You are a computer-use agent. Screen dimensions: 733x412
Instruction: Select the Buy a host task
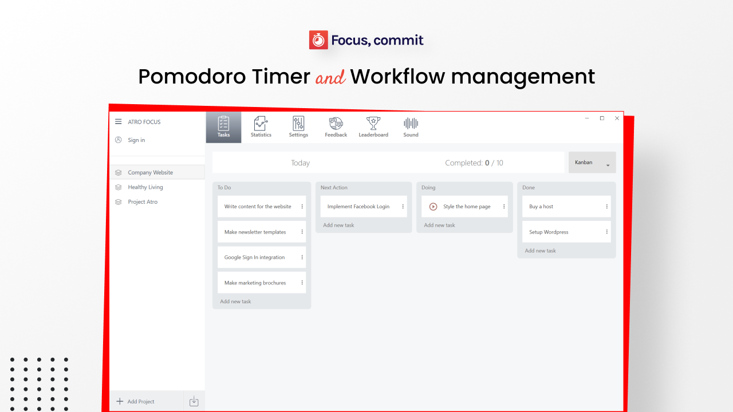566,207
